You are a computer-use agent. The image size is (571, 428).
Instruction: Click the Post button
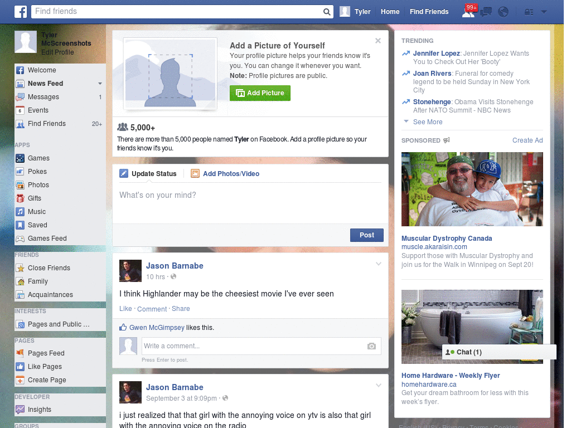coord(367,236)
